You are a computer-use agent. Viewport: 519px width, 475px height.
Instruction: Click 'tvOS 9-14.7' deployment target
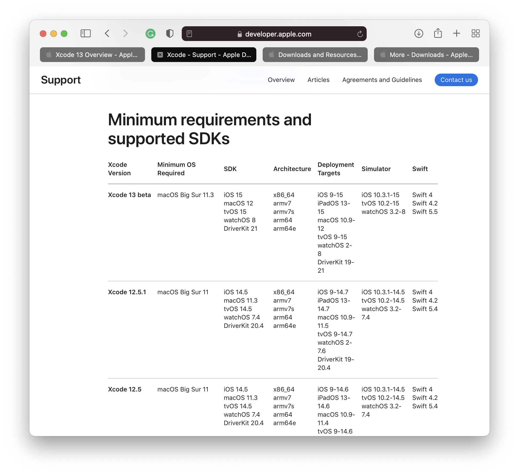coord(335,334)
